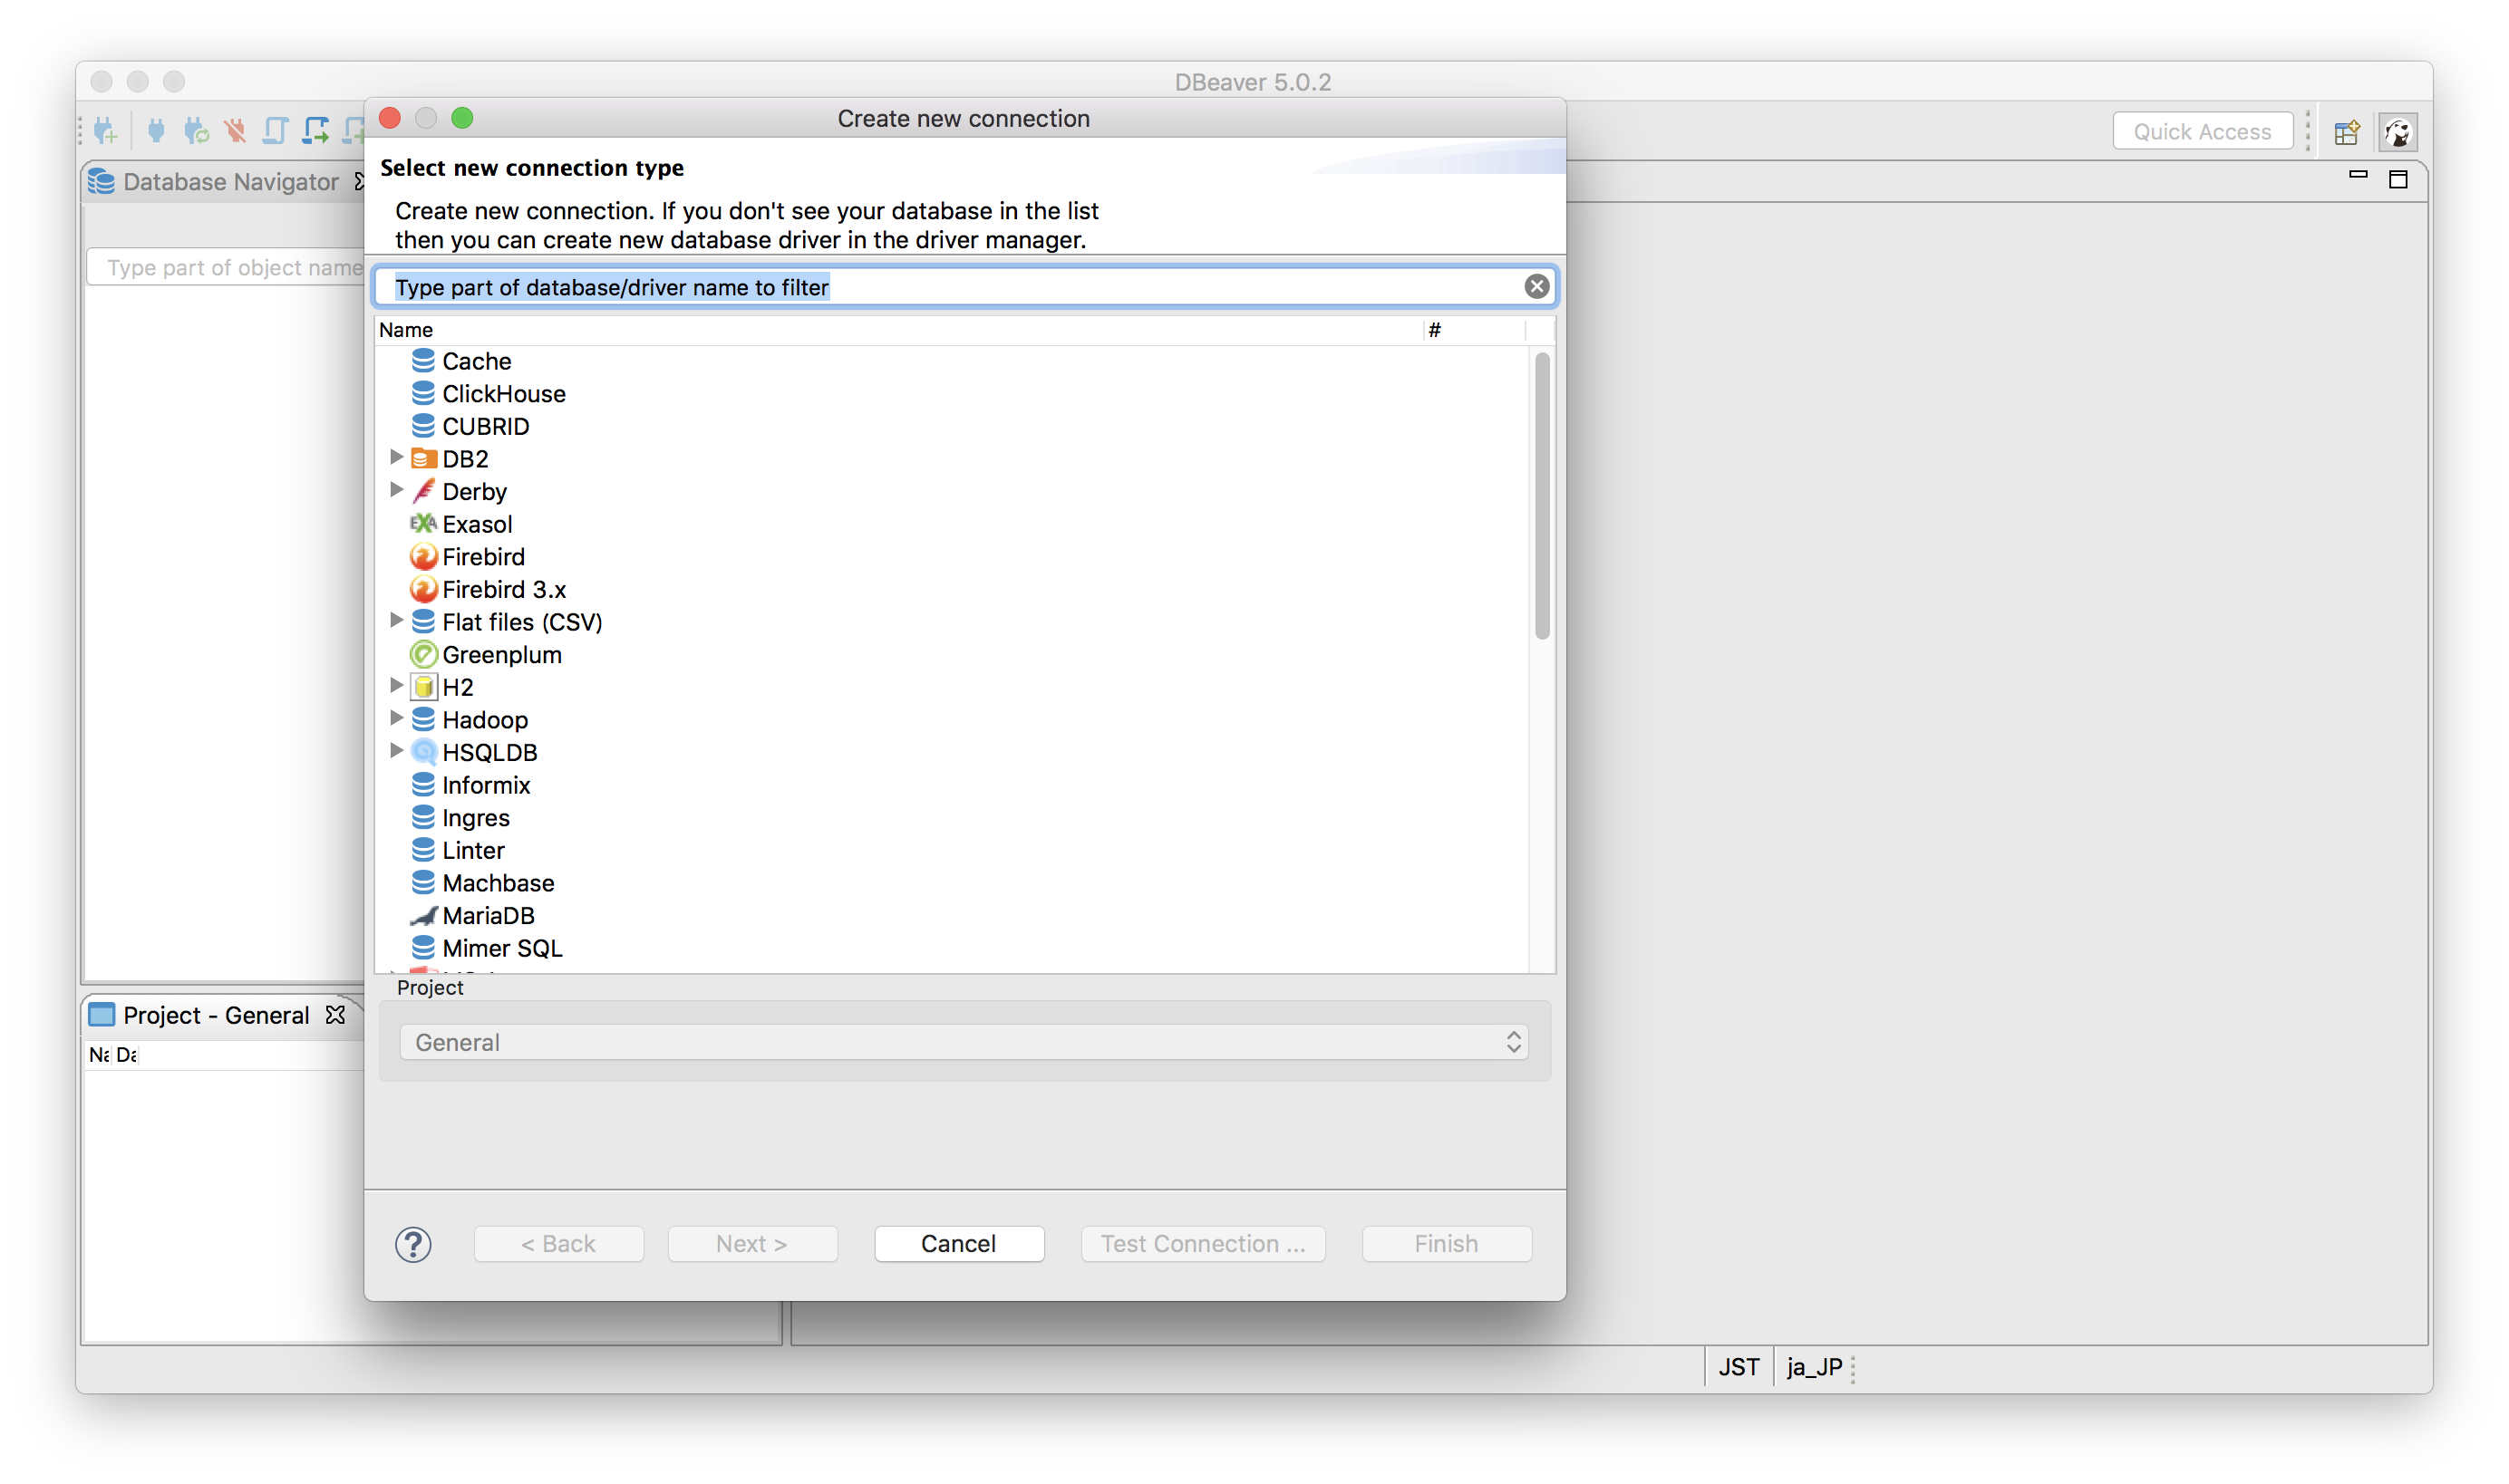Click the Derby feather icon
Screen dimensions: 2509x1484
tap(423, 491)
